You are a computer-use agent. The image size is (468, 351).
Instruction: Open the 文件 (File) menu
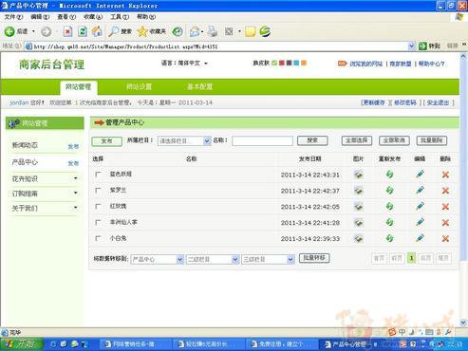pyautogui.click(x=13, y=16)
